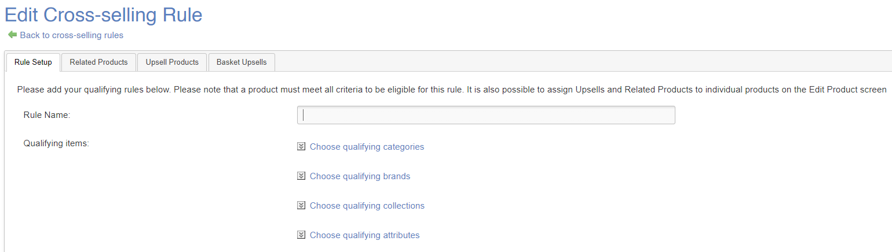Open the Choose qualifying attributes link
The width and height of the screenshot is (892, 252).
(364, 235)
